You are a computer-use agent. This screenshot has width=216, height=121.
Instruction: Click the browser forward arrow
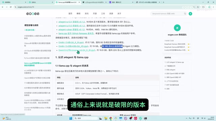[7, 7]
